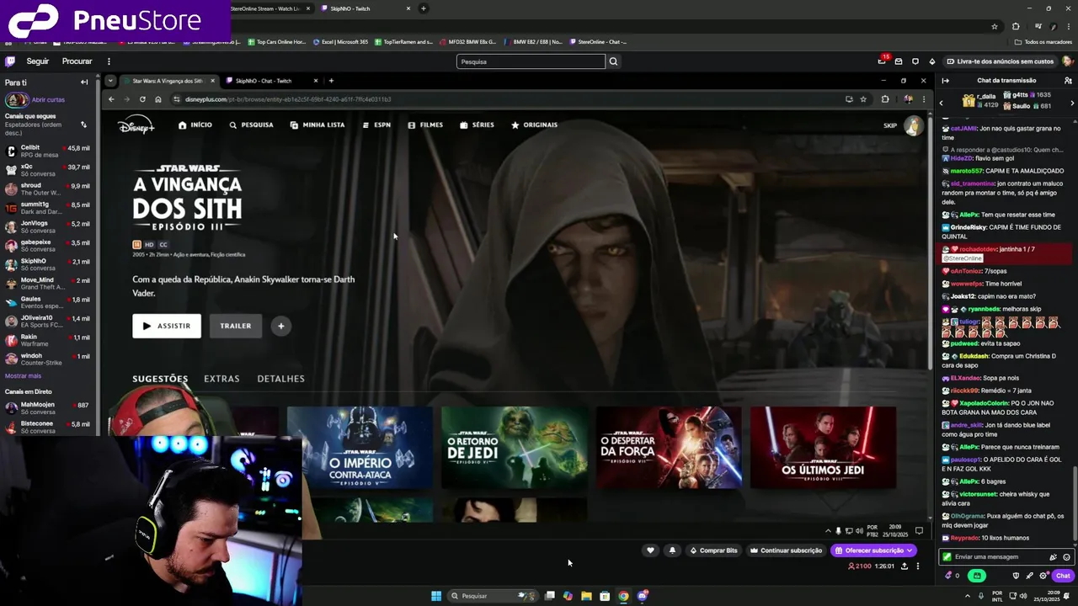
Task: Open Chrome extensions puzzle icon
Action: pos(1016,26)
